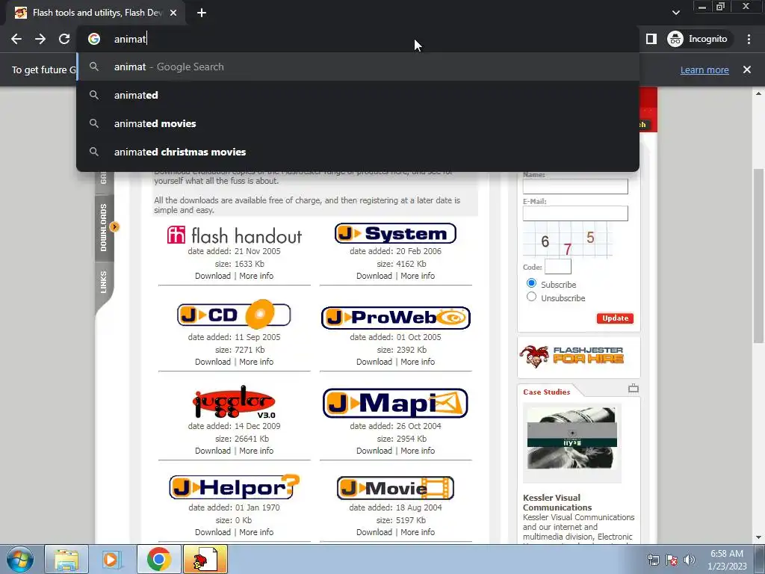View More info for JMovie
765x574 pixels.
(x=418, y=532)
